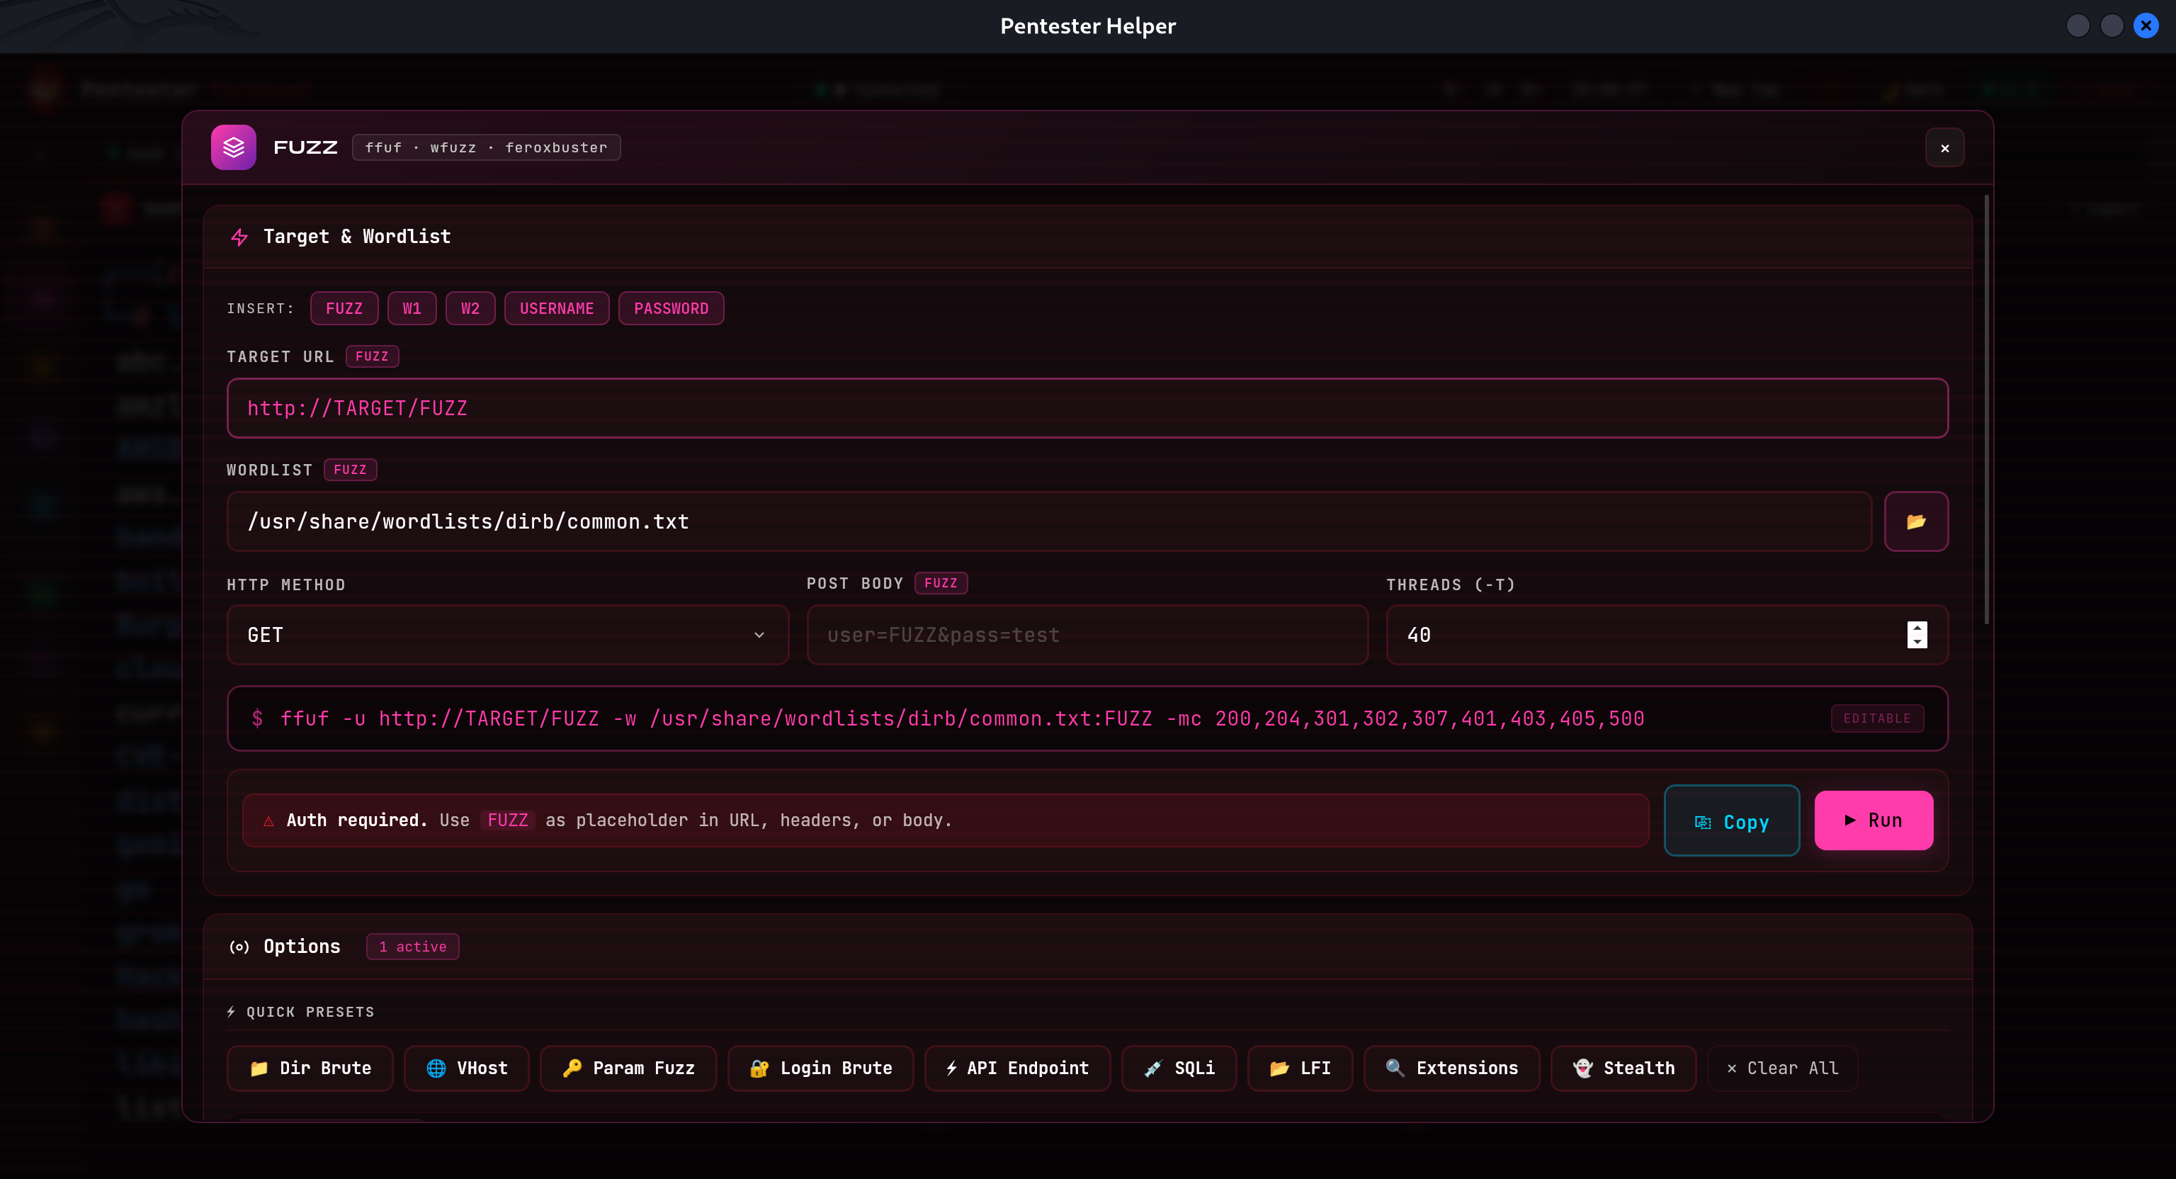2176x1179 pixels.
Task: Apply the SQLi syringe preset
Action: point(1179,1068)
